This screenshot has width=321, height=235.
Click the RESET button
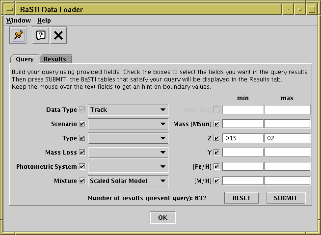point(241,198)
